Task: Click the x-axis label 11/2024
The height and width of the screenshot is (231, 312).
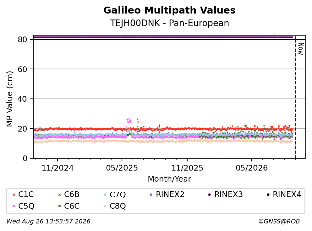Action: click(x=57, y=168)
